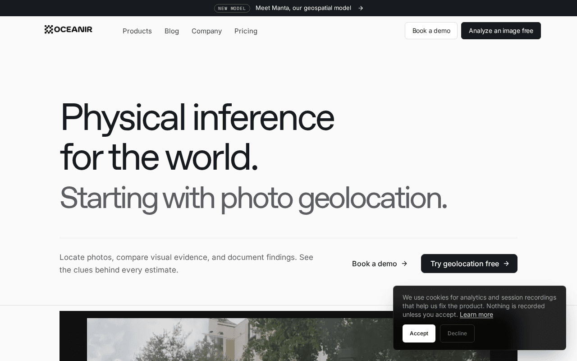Click the 'Physical inference for the world.' heading
The height and width of the screenshot is (361, 577).
click(197, 136)
